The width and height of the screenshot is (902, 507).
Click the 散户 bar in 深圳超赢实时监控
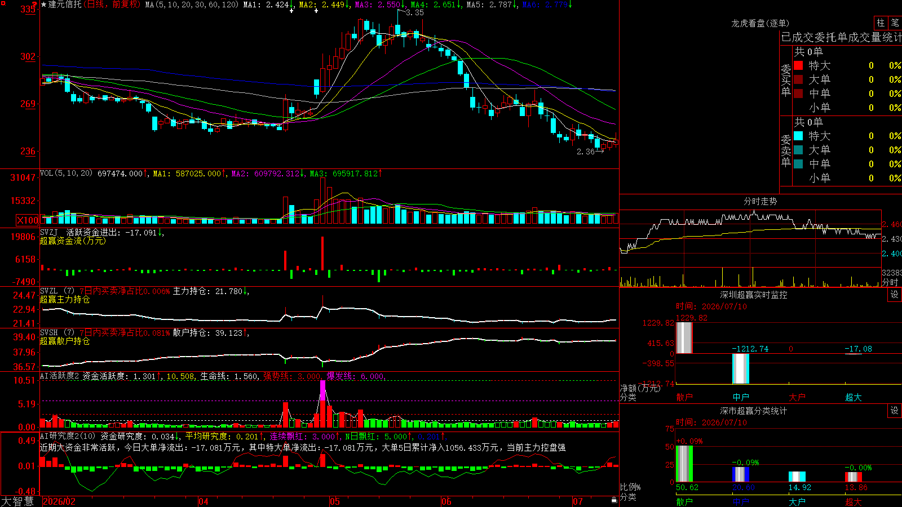point(684,338)
